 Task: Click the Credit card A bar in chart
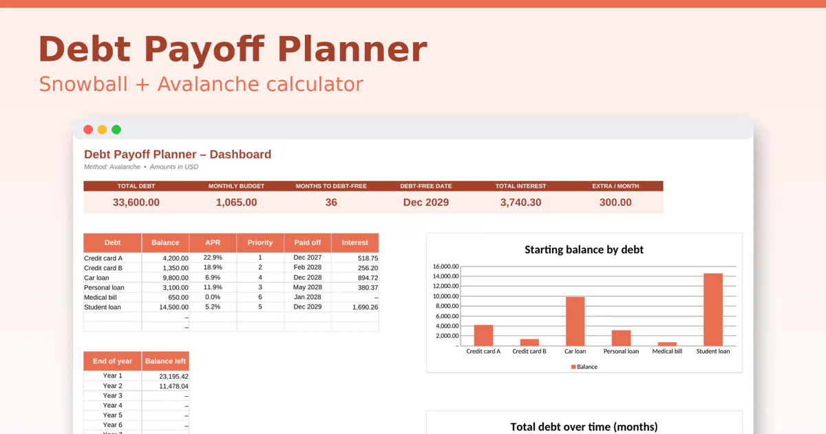click(484, 335)
